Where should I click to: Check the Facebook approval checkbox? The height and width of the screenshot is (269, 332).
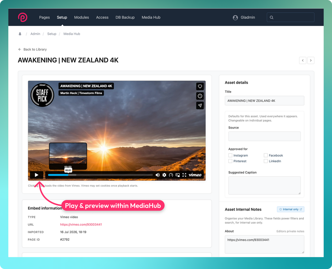tap(266, 155)
